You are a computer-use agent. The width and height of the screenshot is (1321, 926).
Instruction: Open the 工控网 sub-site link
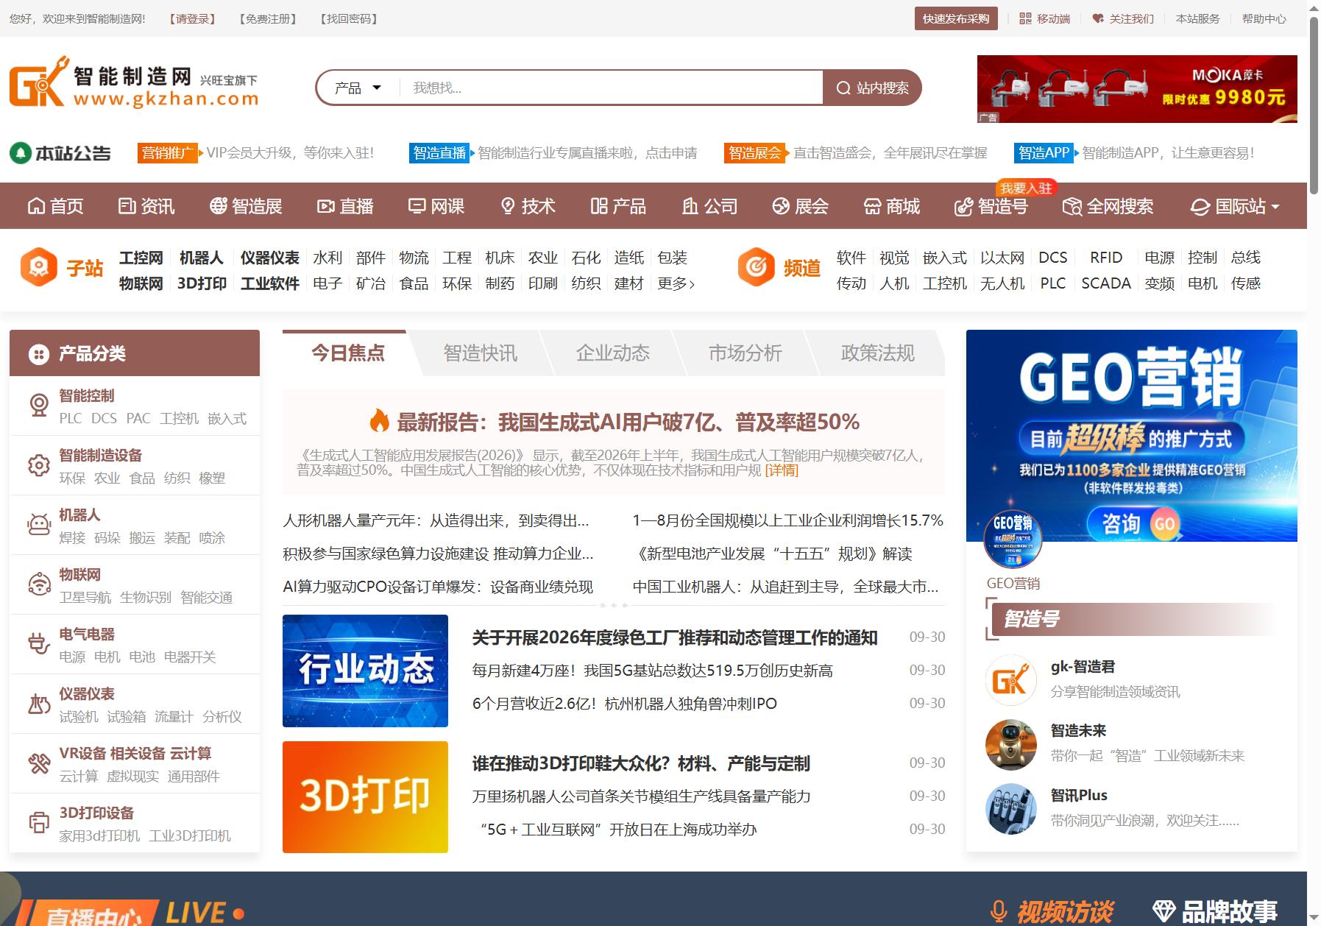[x=141, y=258]
